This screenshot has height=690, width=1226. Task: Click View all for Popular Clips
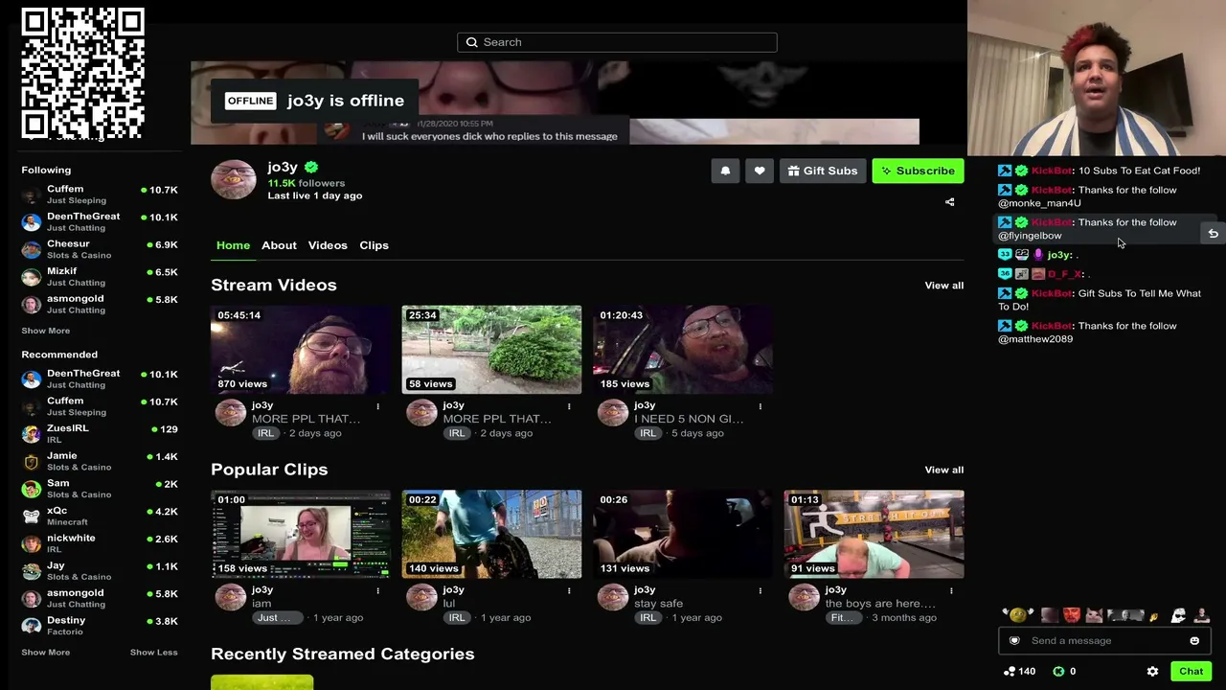pos(944,470)
